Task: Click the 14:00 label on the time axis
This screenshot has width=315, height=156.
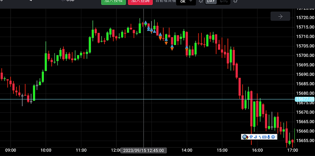Action: point(187,150)
